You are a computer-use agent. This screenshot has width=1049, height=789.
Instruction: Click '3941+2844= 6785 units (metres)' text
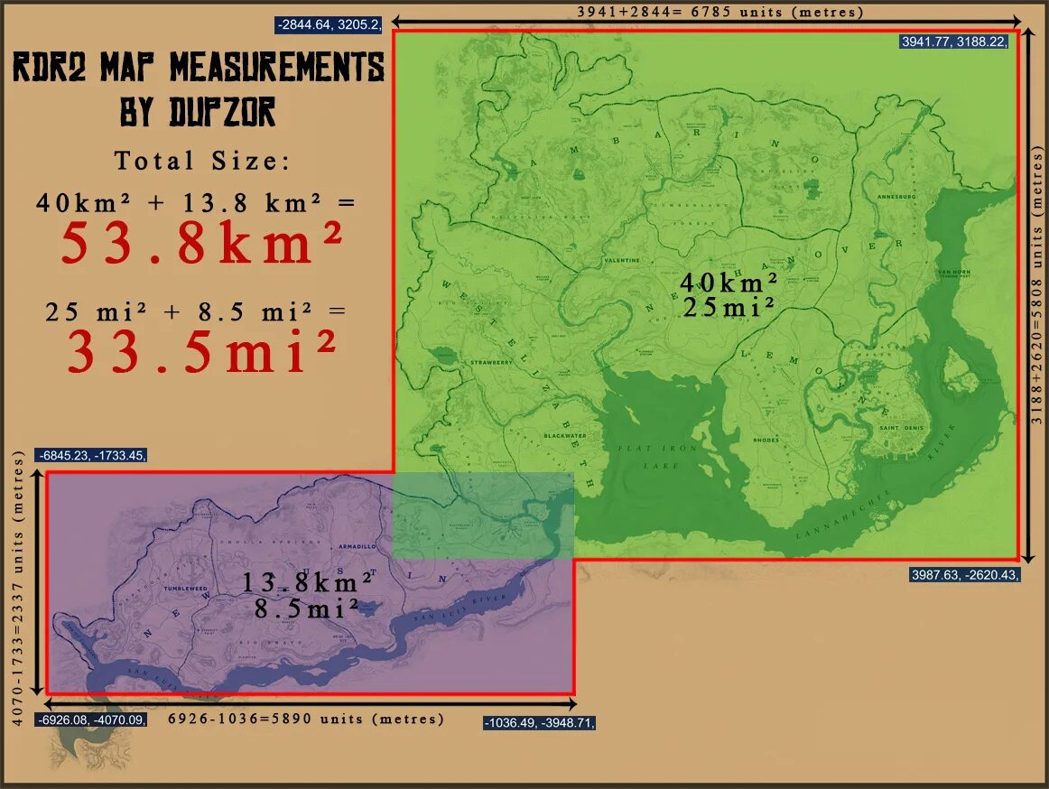click(719, 12)
